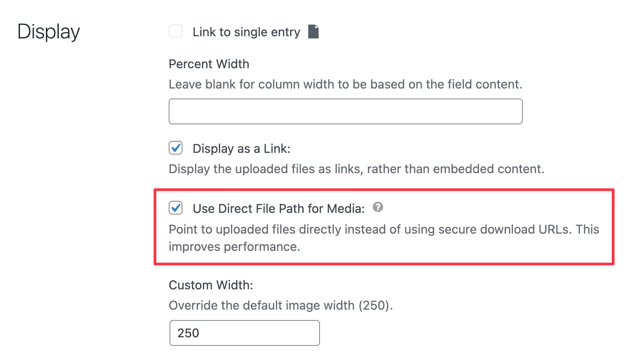Click the "Link to single entry" label text
The height and width of the screenshot is (361, 640).
[246, 32]
